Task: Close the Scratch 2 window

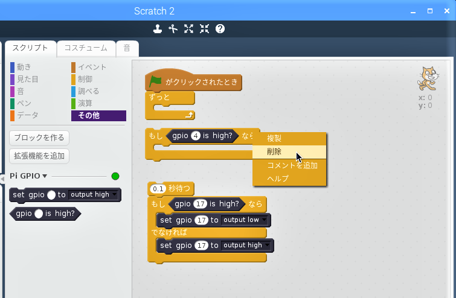Action: point(447,11)
